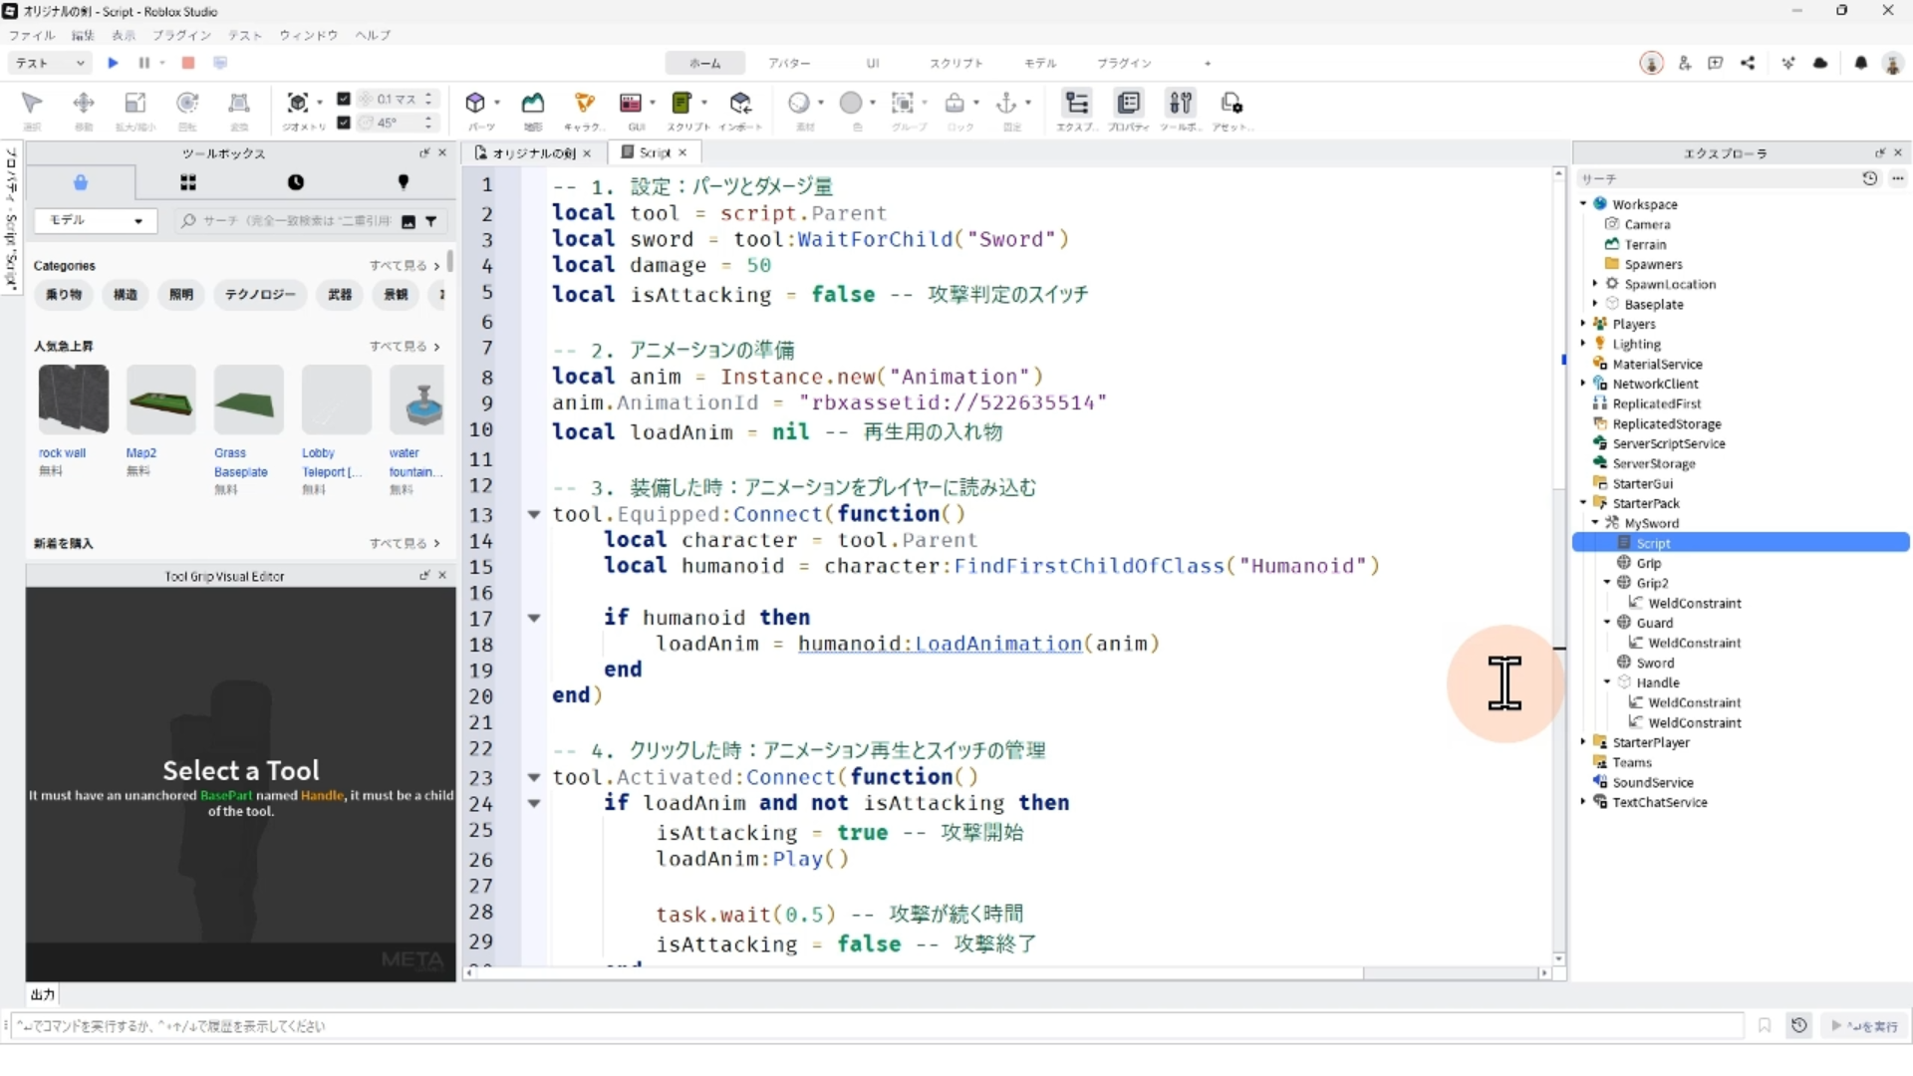Expand the Players tree node

coord(1583,324)
